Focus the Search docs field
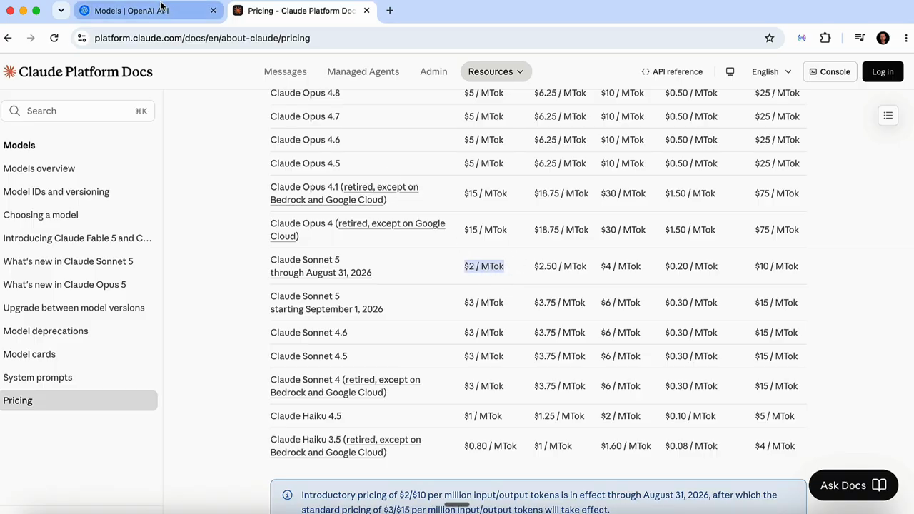The height and width of the screenshot is (514, 914). pyautogui.click(x=78, y=111)
